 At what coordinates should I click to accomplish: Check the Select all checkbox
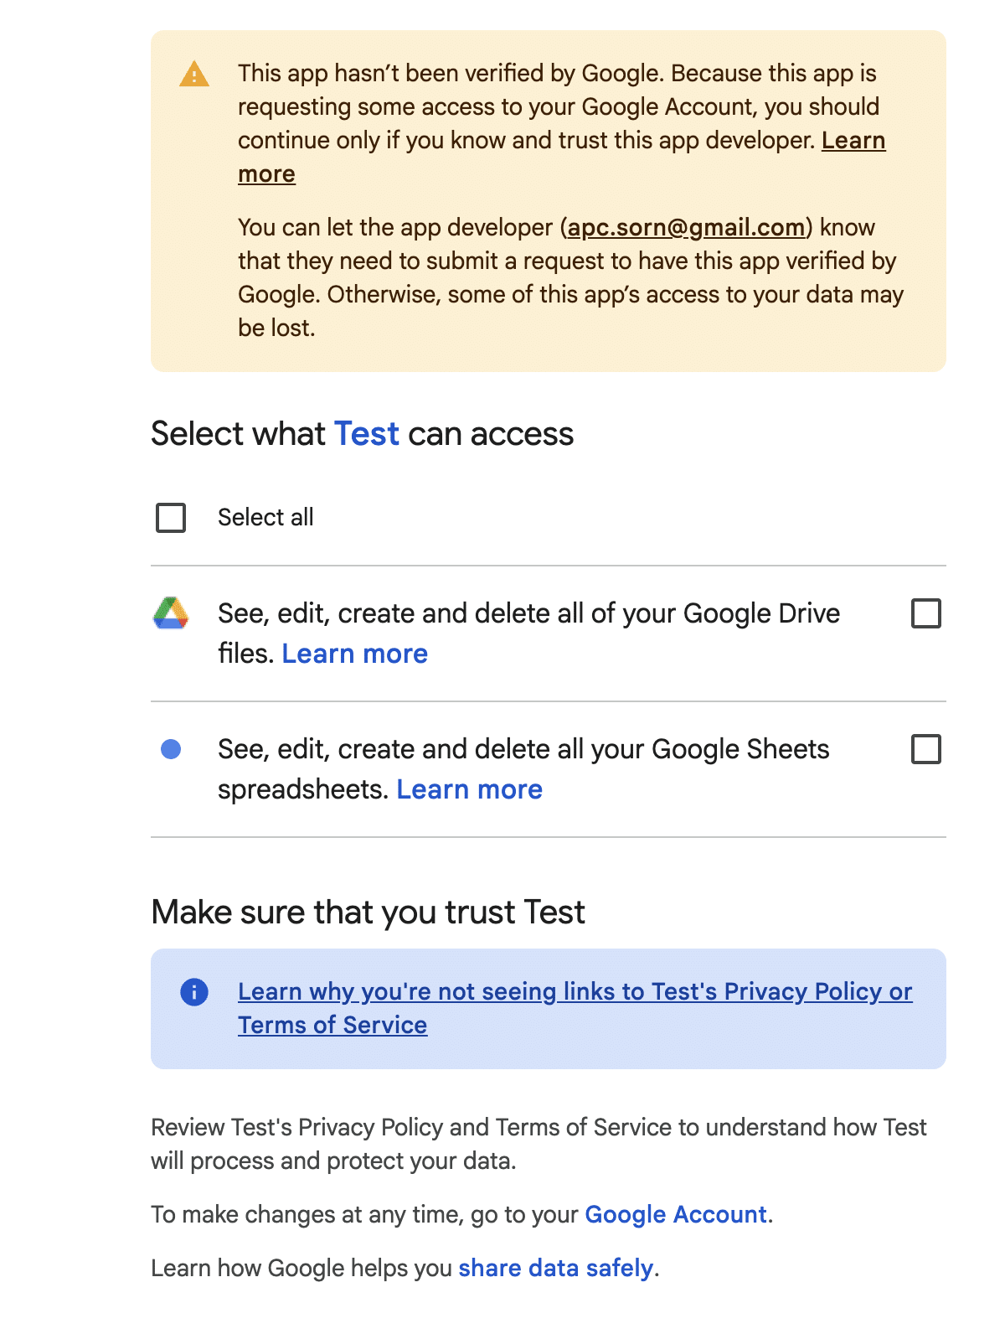pos(171,518)
